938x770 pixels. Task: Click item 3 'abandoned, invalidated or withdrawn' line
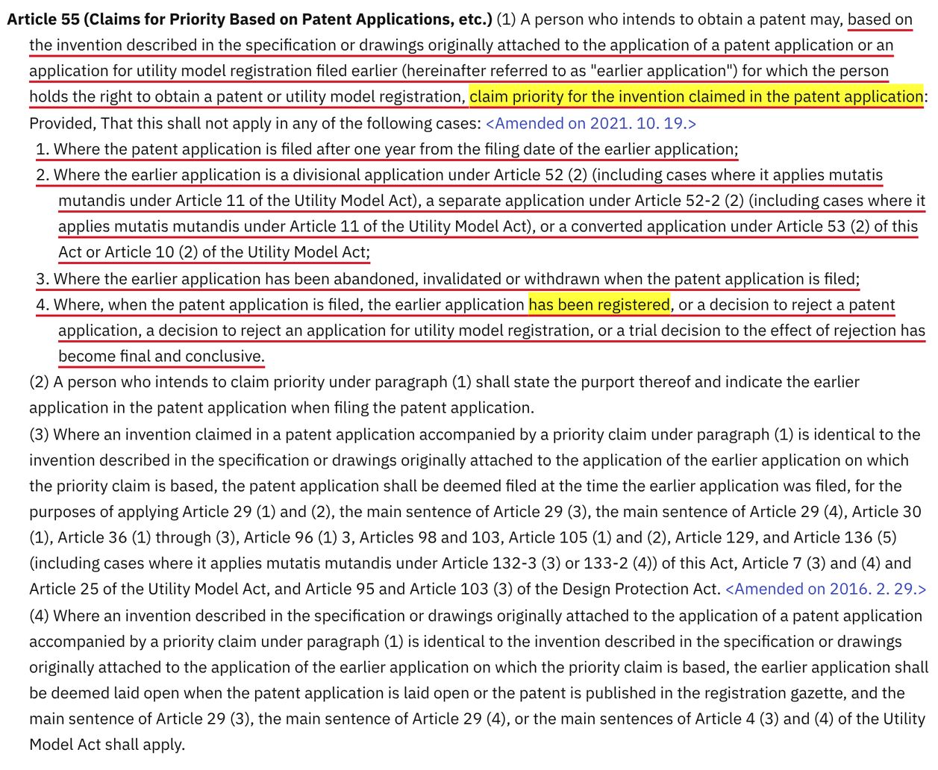tap(448, 279)
